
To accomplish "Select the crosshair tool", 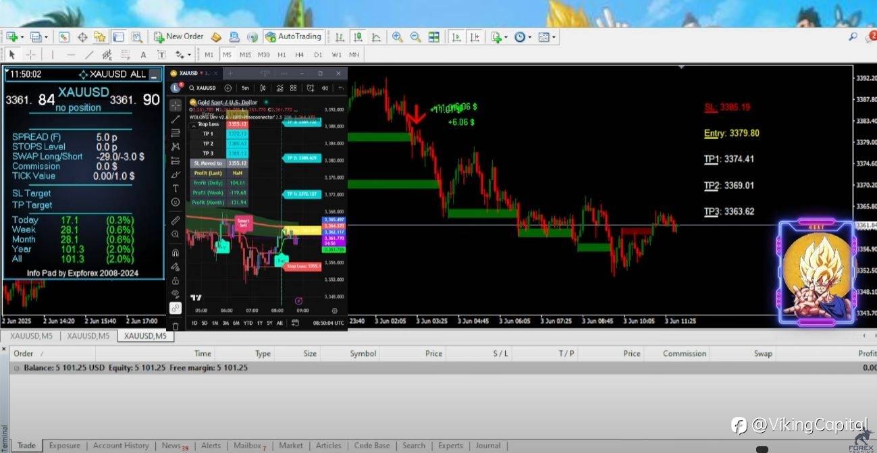I will click(x=30, y=55).
